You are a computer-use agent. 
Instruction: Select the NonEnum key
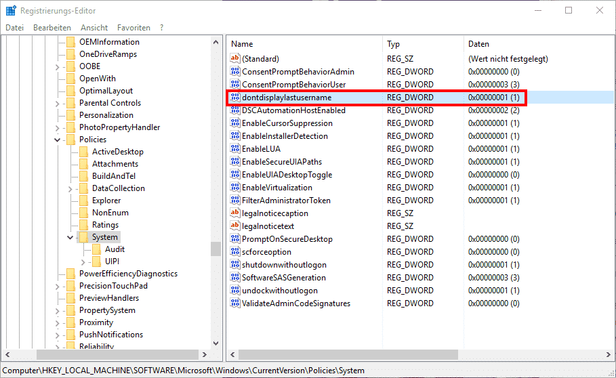click(x=110, y=212)
